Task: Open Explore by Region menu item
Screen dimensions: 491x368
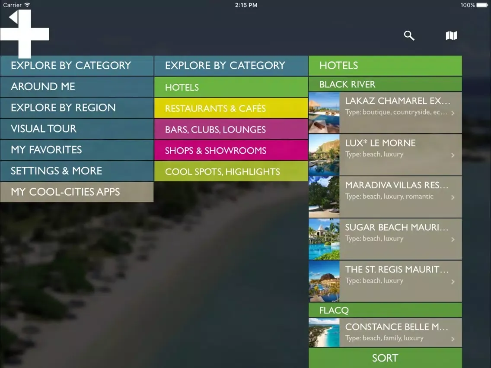Action: [x=77, y=108]
